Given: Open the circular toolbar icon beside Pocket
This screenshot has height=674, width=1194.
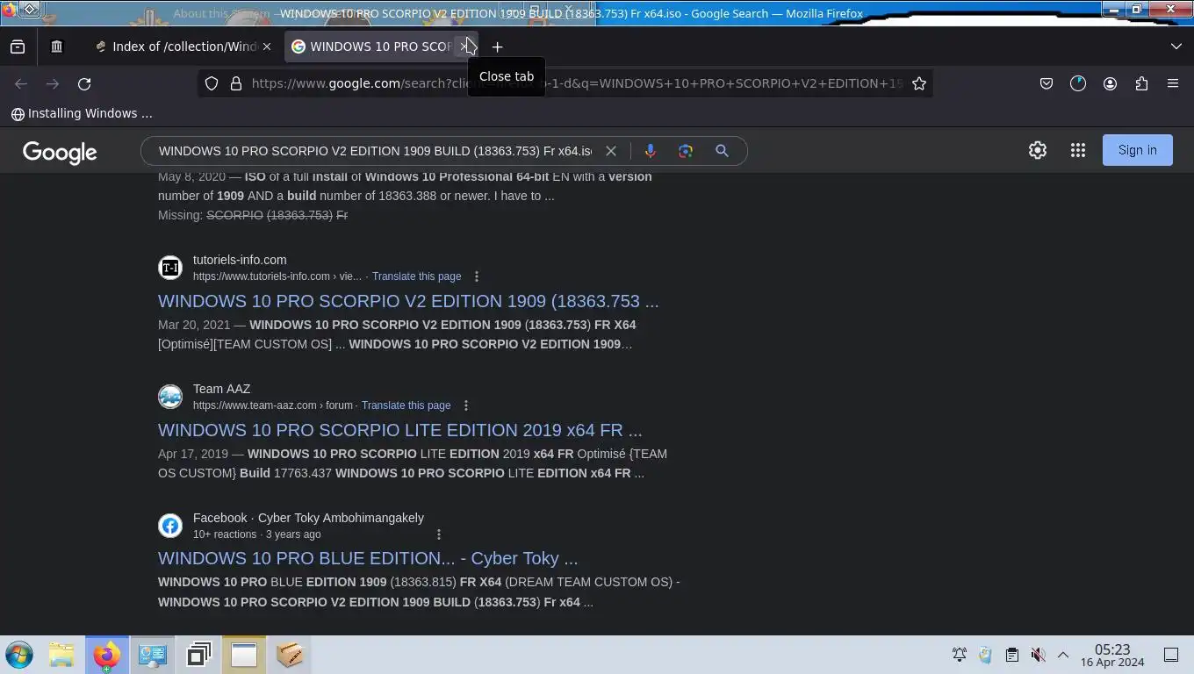Looking at the screenshot, I should coord(1078,83).
